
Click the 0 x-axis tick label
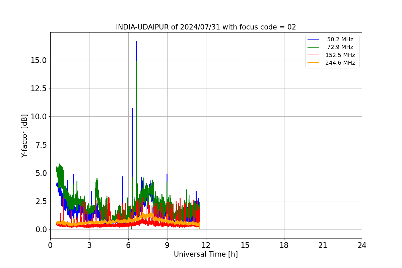coord(50,245)
